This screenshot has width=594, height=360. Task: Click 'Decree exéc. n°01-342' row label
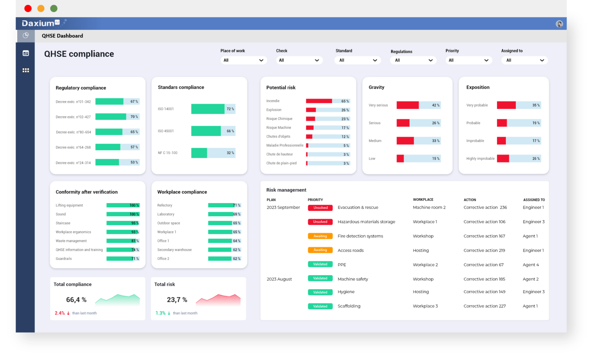point(73,102)
